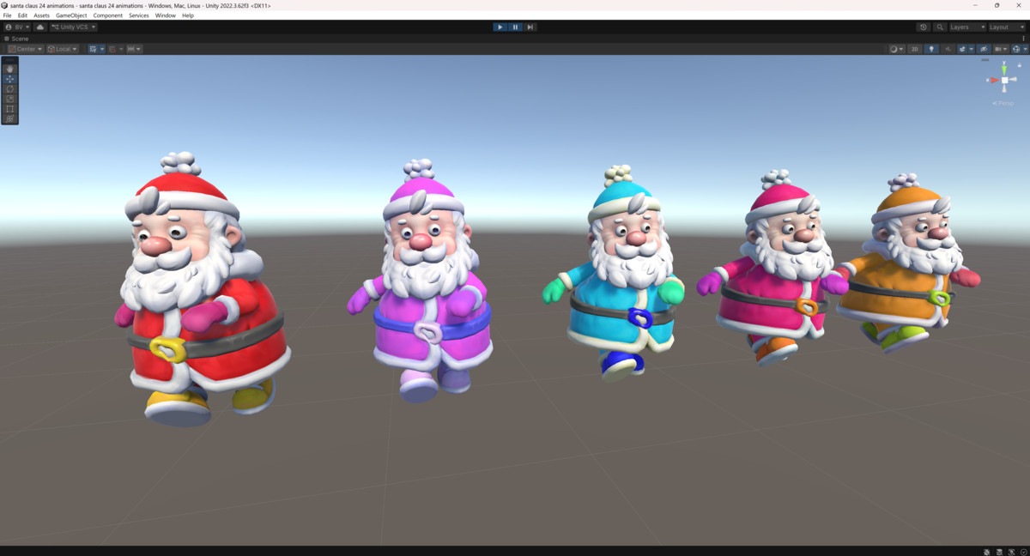Image resolution: width=1030 pixels, height=556 pixels.
Task: Open the Edit menu
Action: (22, 15)
